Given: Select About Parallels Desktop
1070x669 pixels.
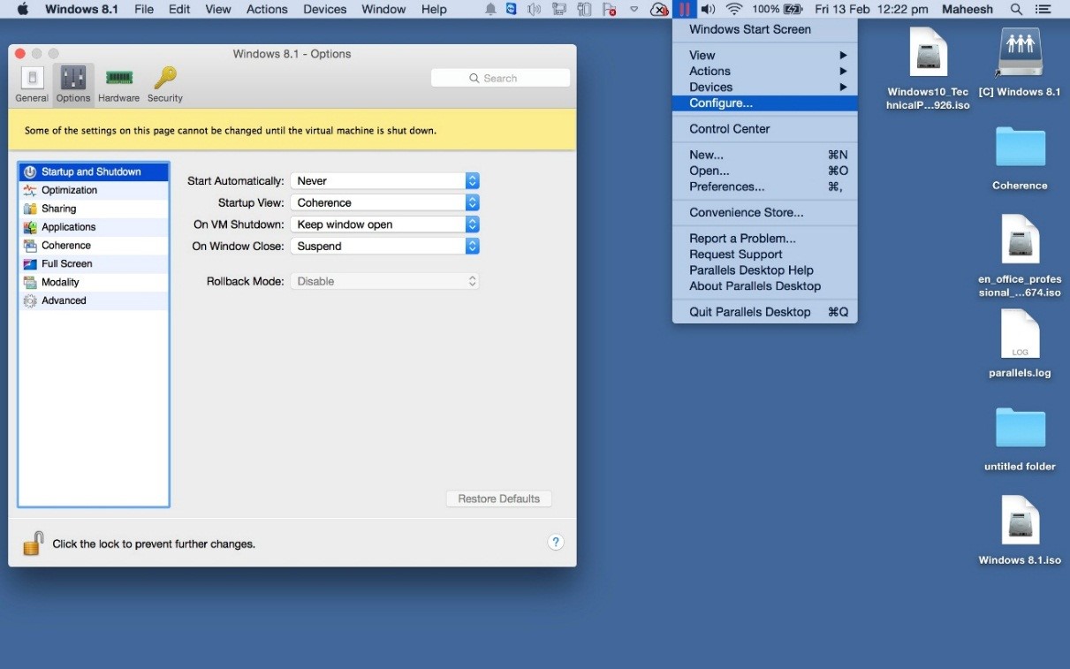Looking at the screenshot, I should coord(764,286).
